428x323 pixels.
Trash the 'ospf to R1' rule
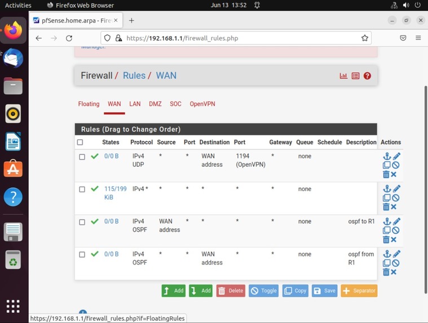point(386,240)
